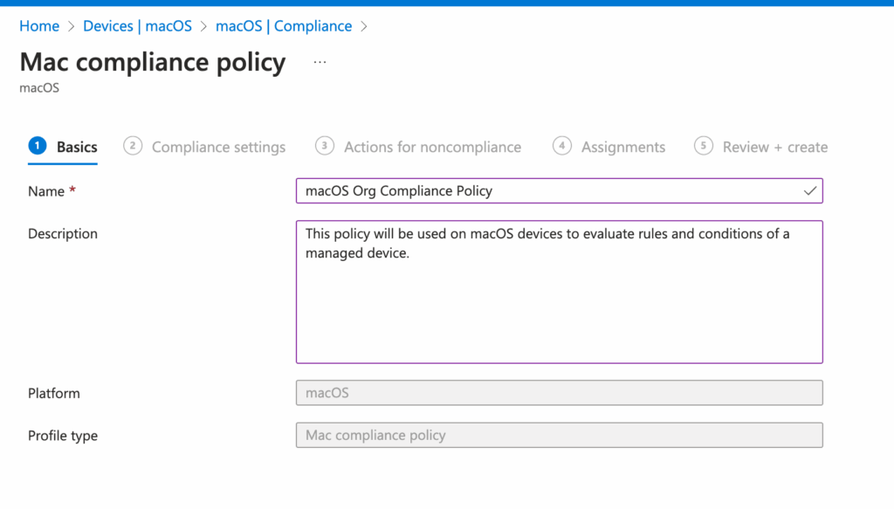Expand the chevron after macOS | Compliance
Screen dimensions: 894x509
365,26
